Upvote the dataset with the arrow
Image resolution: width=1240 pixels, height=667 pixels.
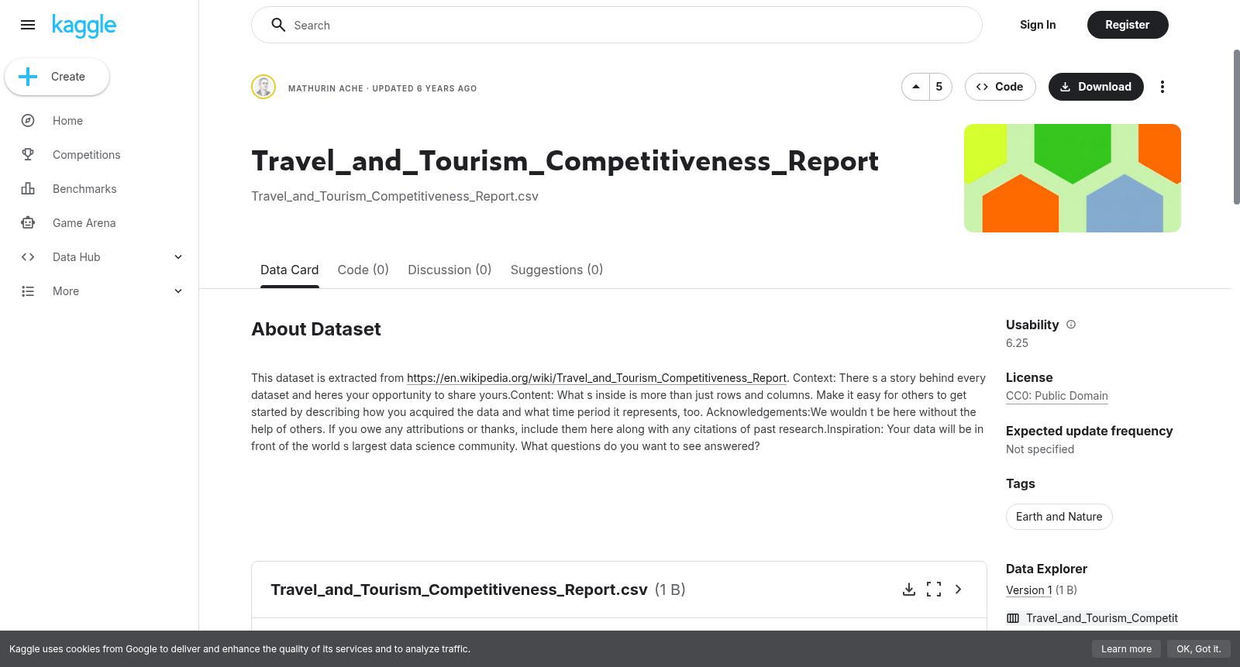tap(916, 87)
